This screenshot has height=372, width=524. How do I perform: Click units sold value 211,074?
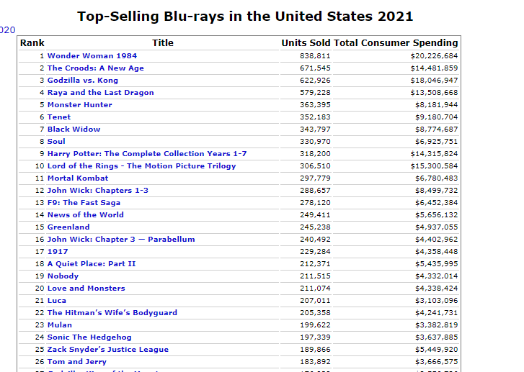(315, 289)
